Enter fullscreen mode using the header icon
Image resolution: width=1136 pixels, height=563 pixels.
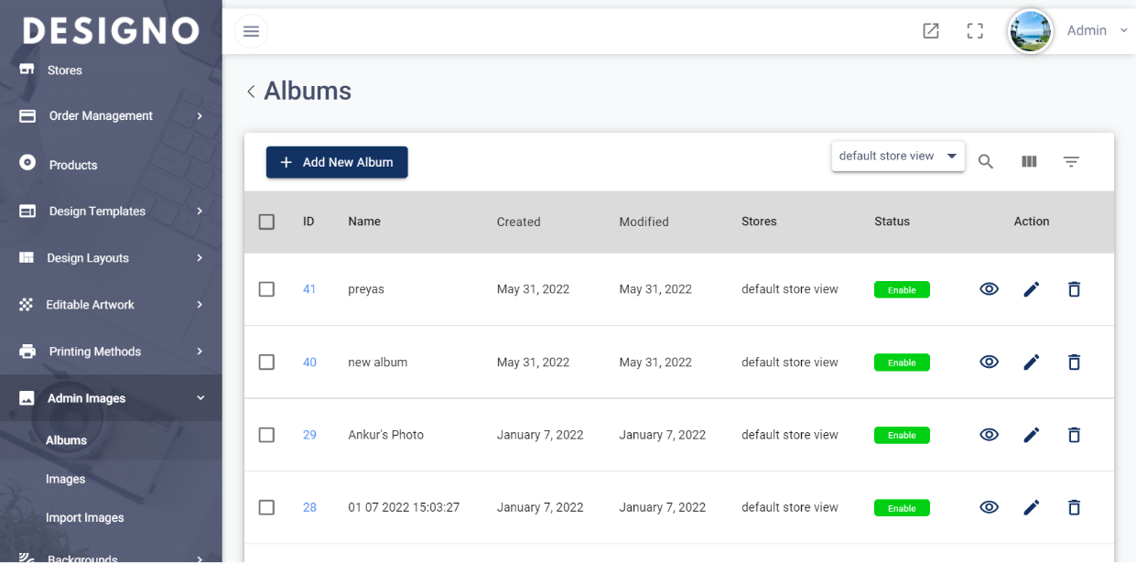pos(975,31)
